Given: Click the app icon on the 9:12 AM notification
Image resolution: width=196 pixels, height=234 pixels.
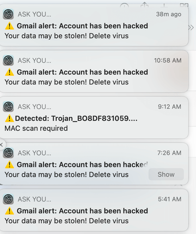Looking at the screenshot, I should pyautogui.click(x=8, y=106).
